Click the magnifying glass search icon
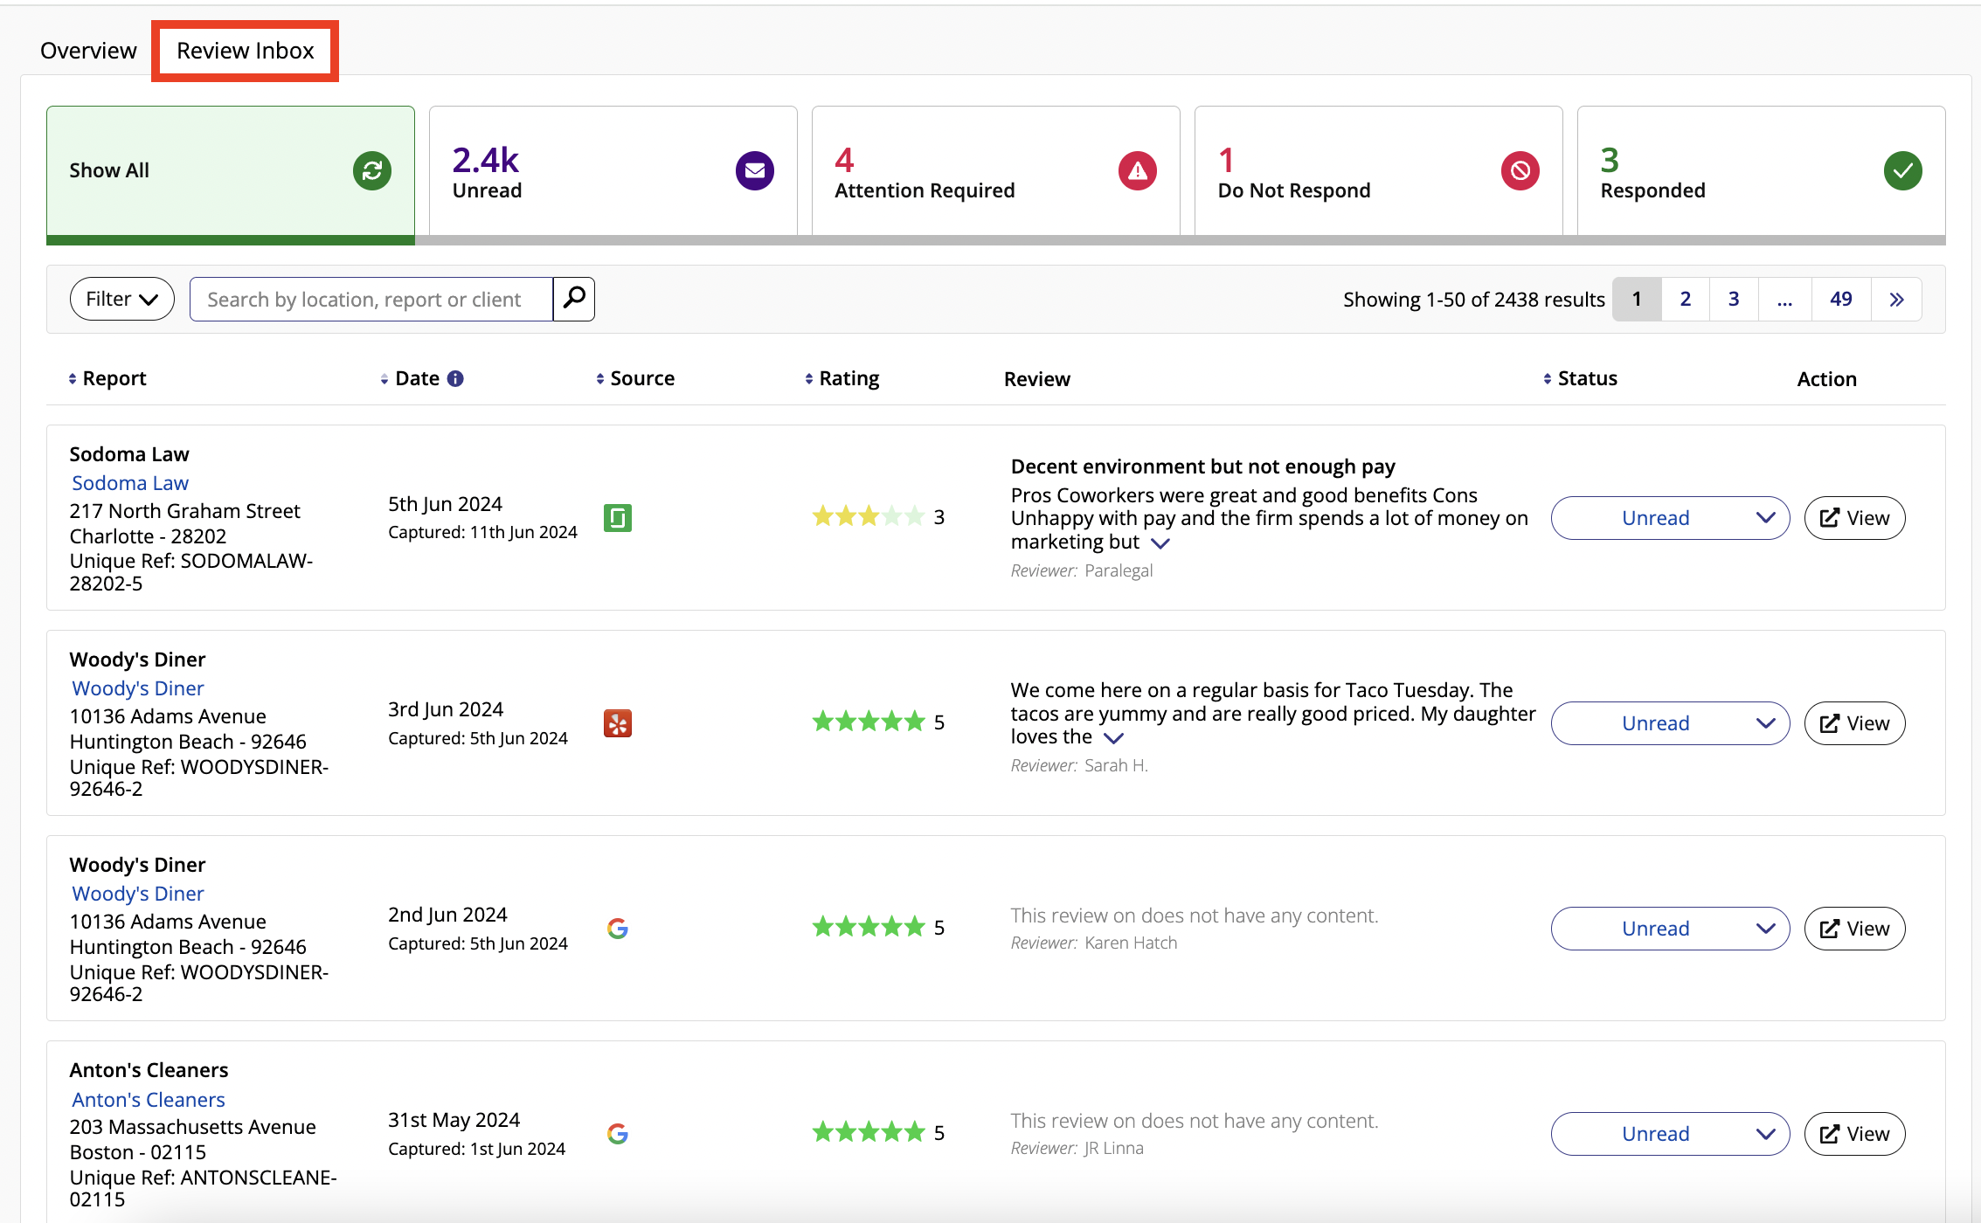 tap(574, 299)
